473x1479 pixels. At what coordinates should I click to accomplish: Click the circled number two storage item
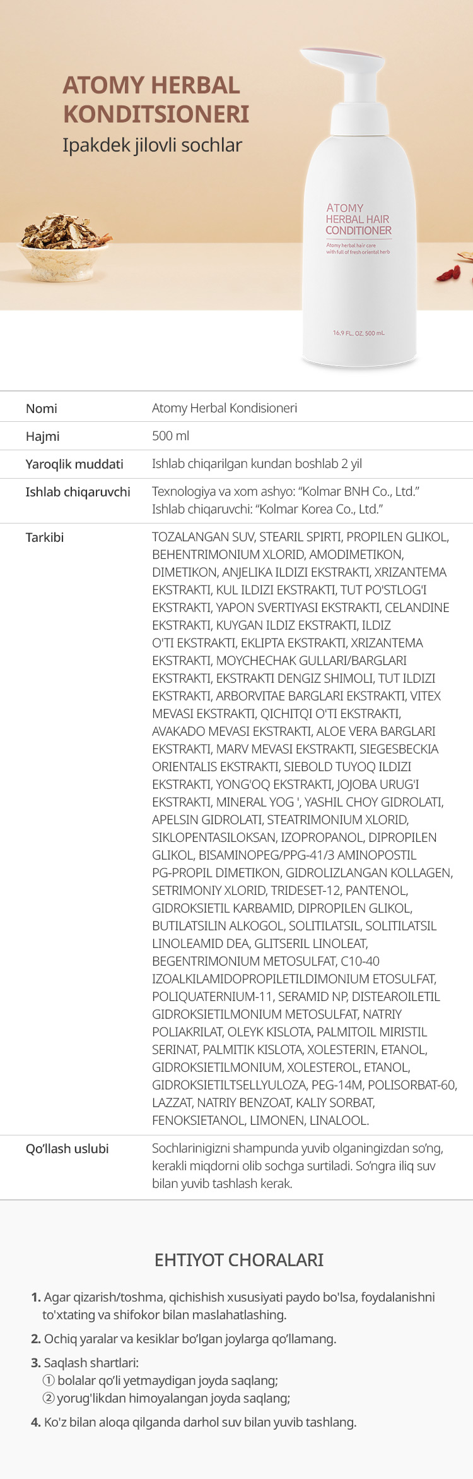[x=166, y=1398]
